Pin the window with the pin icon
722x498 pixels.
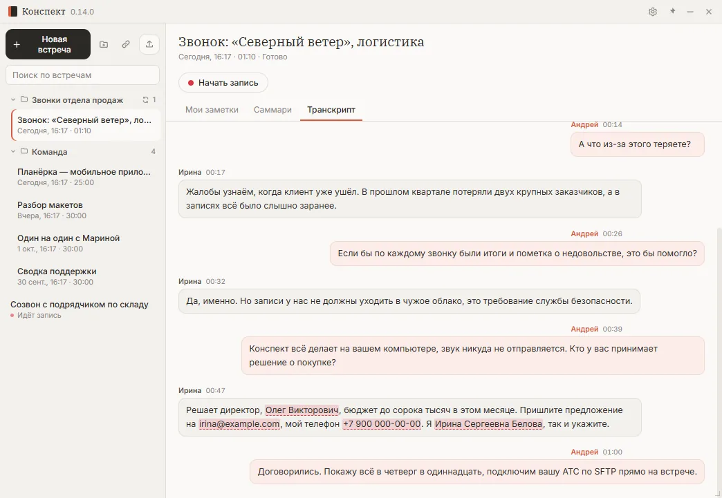coord(672,12)
